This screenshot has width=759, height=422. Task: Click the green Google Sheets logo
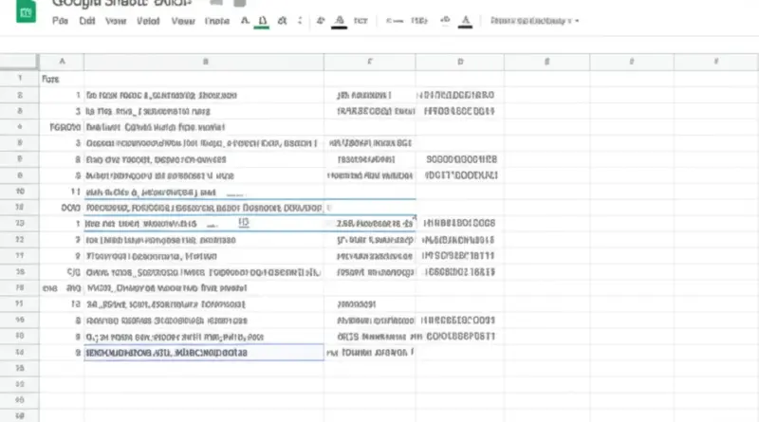pos(26,10)
